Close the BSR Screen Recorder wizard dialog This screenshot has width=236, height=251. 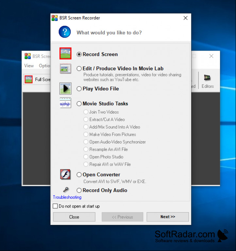click(x=185, y=18)
